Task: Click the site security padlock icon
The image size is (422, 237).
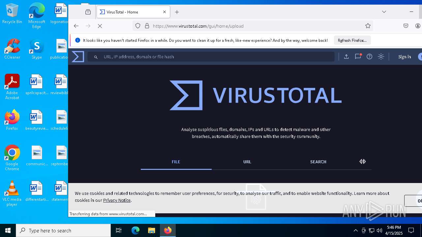Action: [147, 26]
